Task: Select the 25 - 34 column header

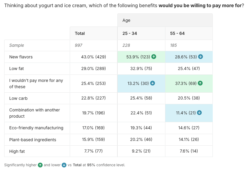Action: click(x=130, y=33)
